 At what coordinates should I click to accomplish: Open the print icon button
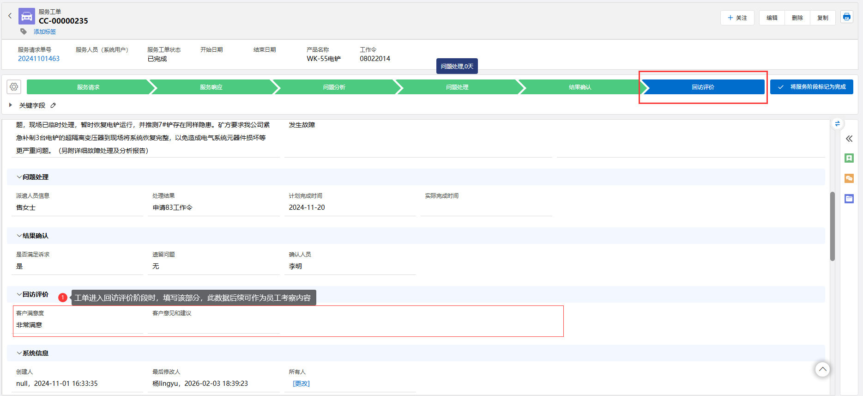[x=846, y=17]
